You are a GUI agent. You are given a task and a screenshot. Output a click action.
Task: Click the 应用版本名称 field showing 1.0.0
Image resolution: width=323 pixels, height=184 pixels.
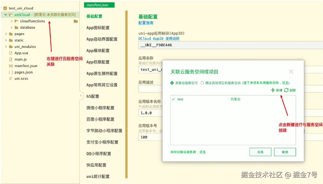(x=151, y=113)
